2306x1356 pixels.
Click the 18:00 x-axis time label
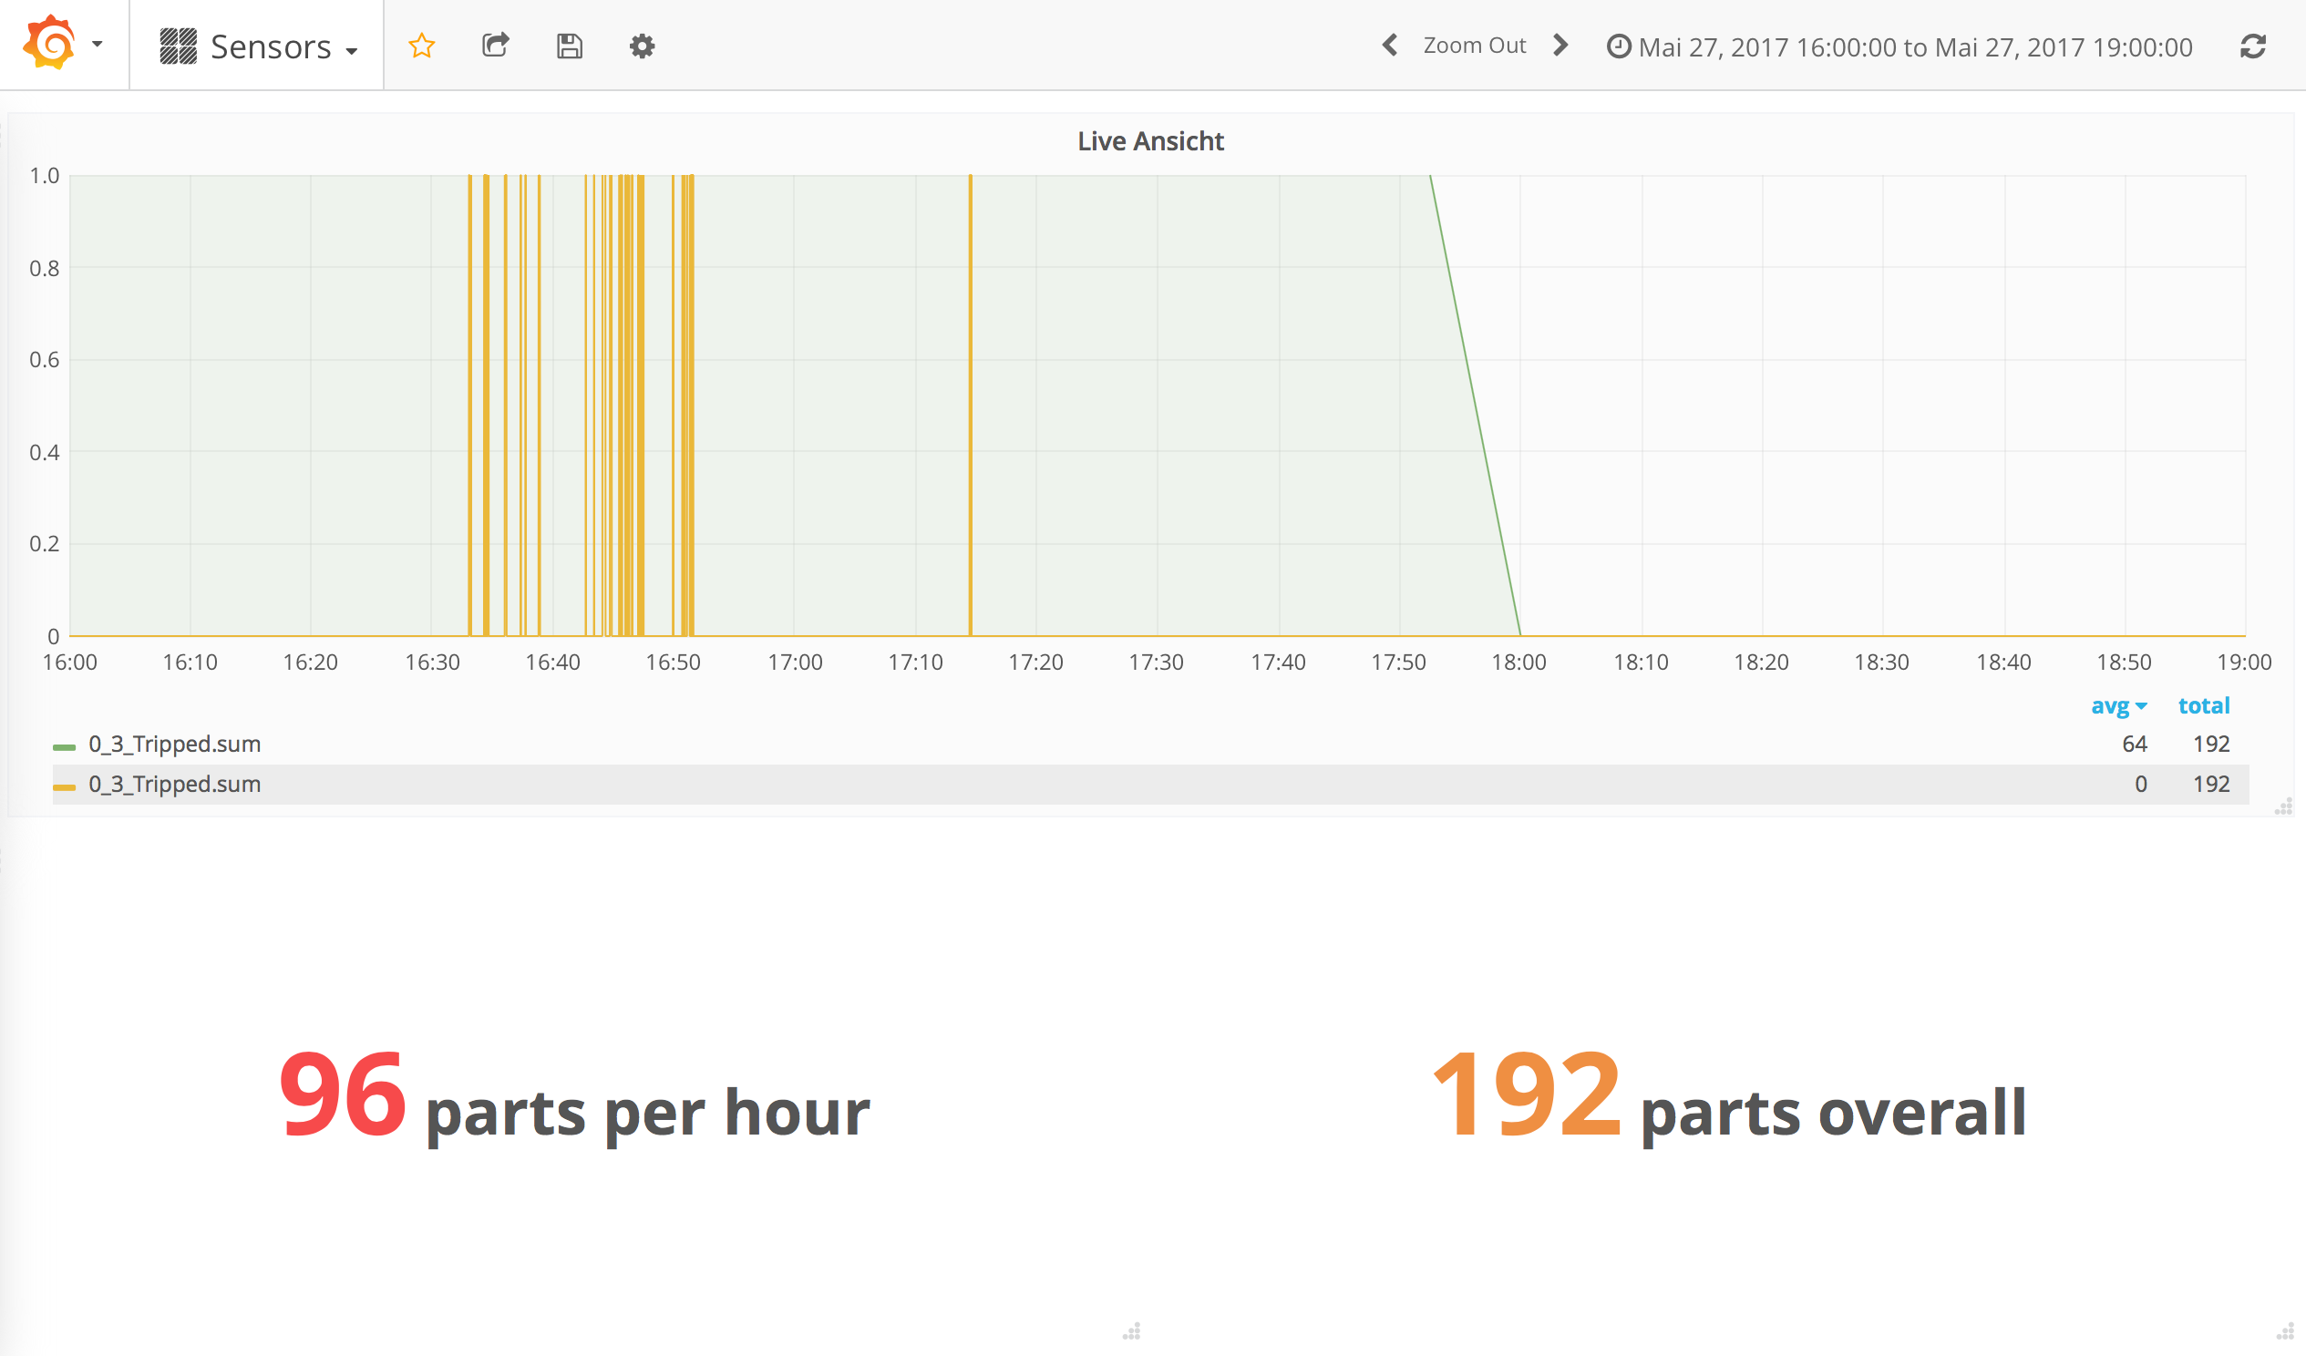click(1519, 663)
